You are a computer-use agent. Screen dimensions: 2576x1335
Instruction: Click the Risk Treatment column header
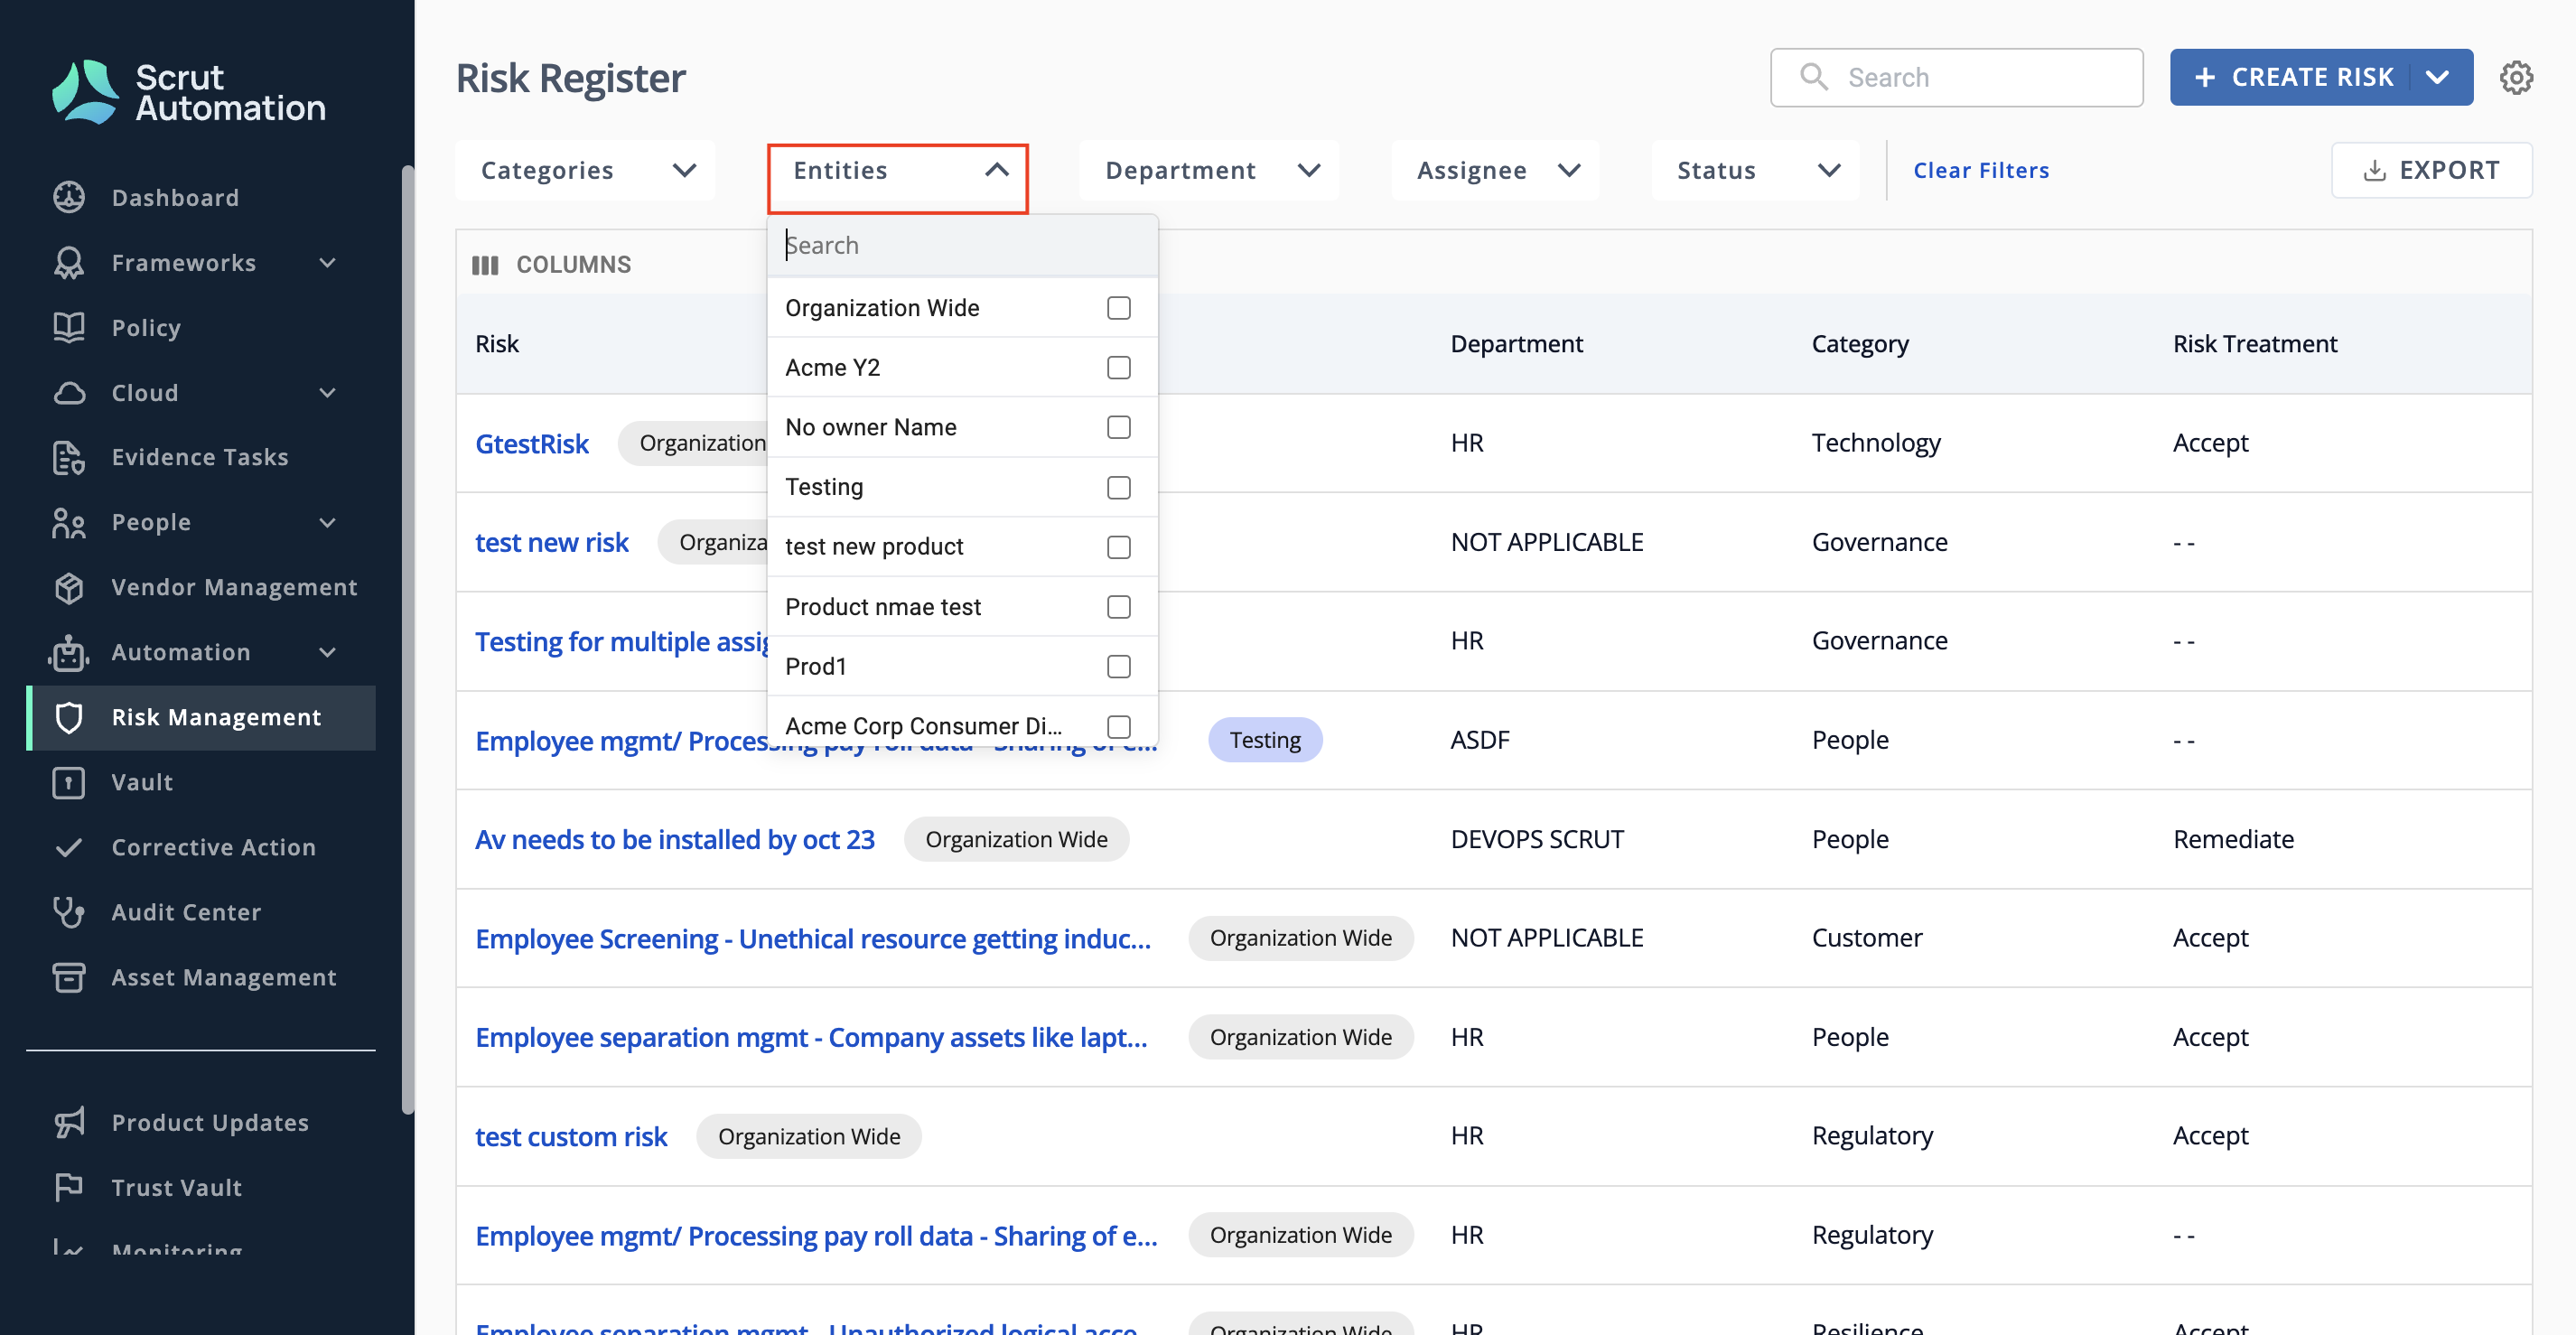2254,343
